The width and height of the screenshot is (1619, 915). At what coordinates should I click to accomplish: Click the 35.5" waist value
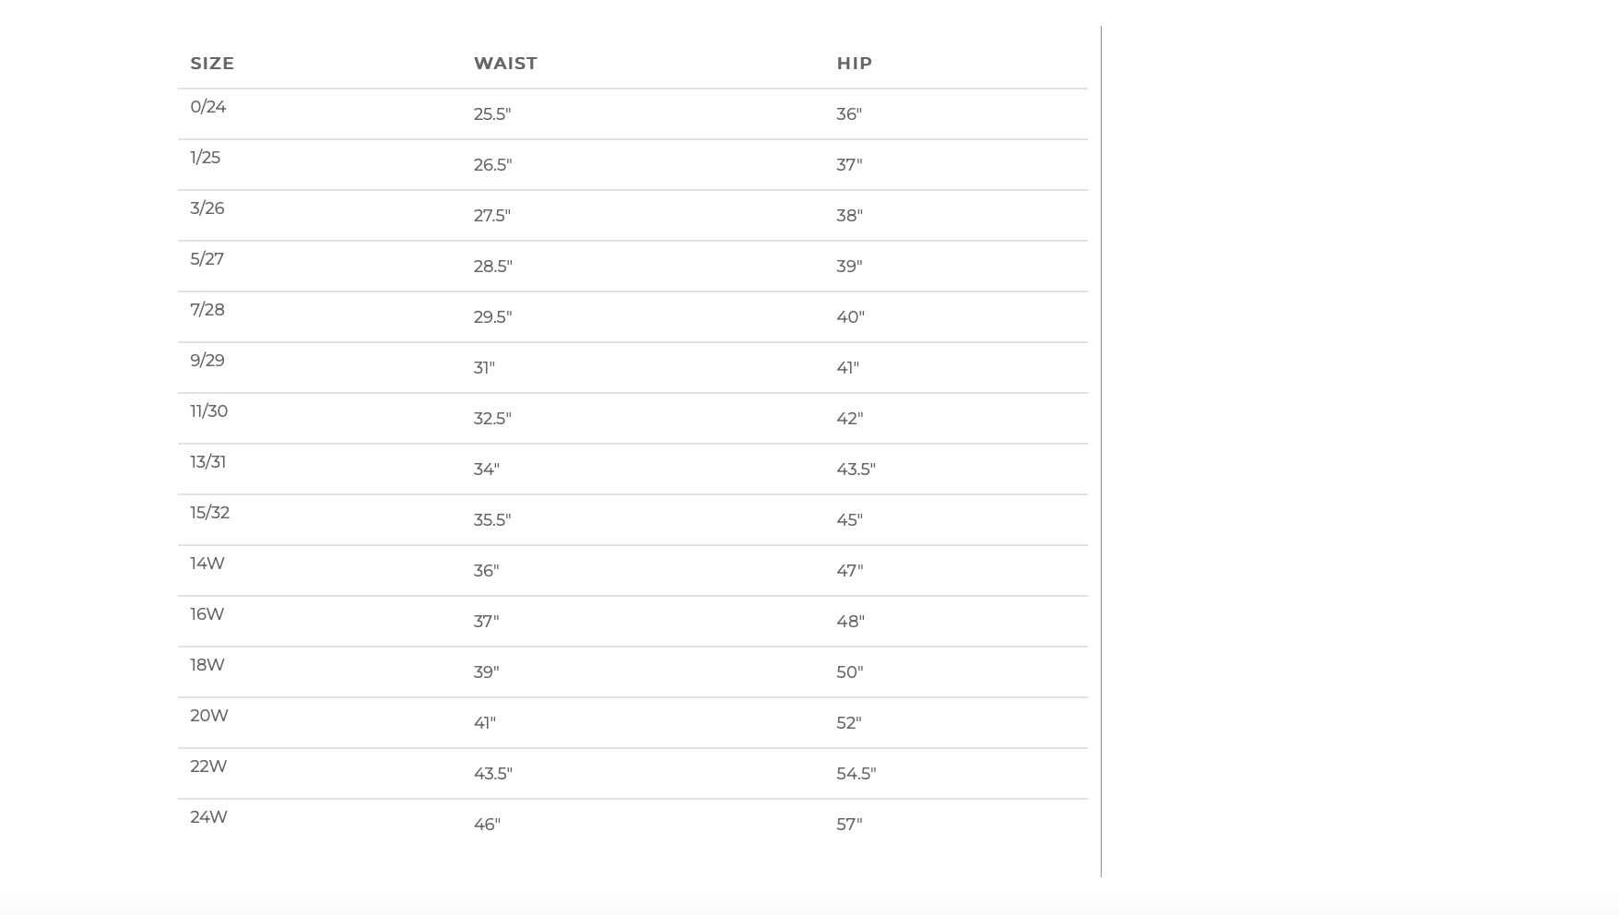click(492, 520)
